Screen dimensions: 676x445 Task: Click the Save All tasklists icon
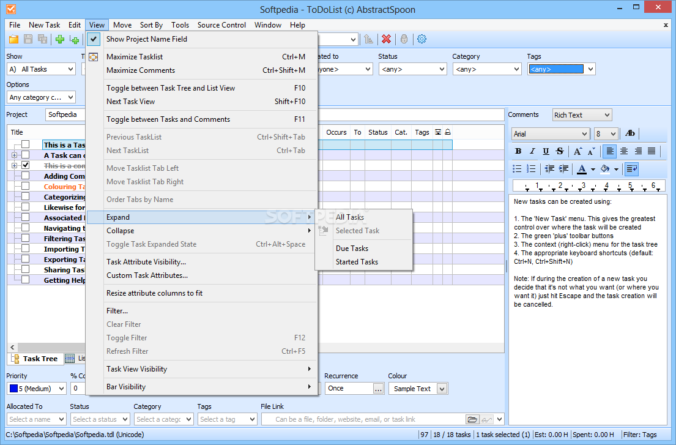coord(42,39)
